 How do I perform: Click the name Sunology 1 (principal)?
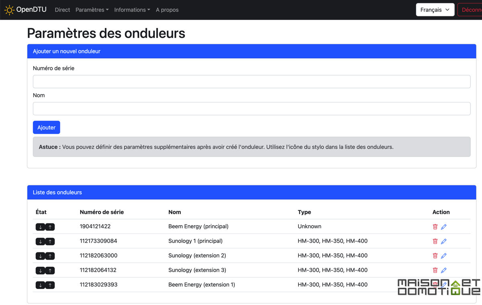(x=195, y=241)
